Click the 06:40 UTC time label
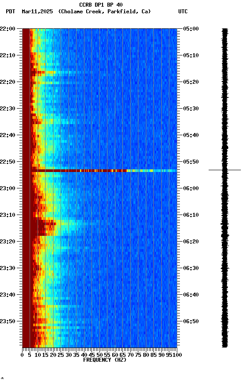Viewport: 244px width, 383px height. (191, 295)
